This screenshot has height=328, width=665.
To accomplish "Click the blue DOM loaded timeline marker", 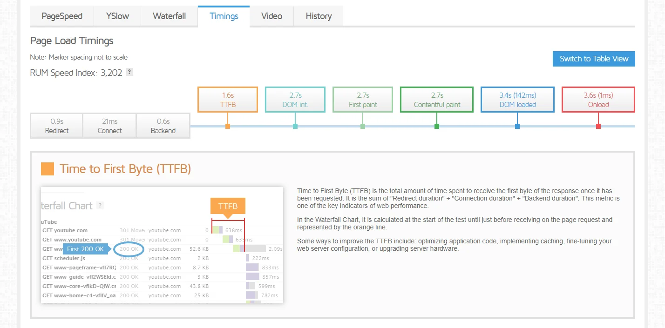I will pos(517,126).
